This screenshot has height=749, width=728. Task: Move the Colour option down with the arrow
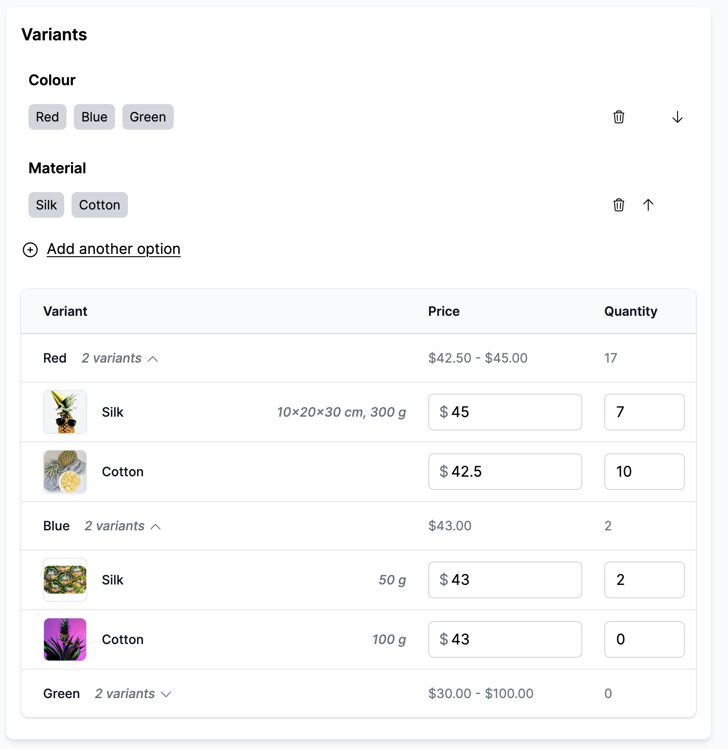678,117
